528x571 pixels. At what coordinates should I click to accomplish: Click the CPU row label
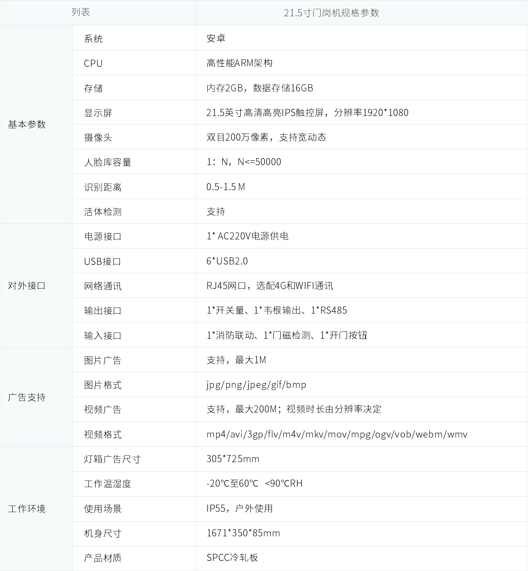pos(93,63)
